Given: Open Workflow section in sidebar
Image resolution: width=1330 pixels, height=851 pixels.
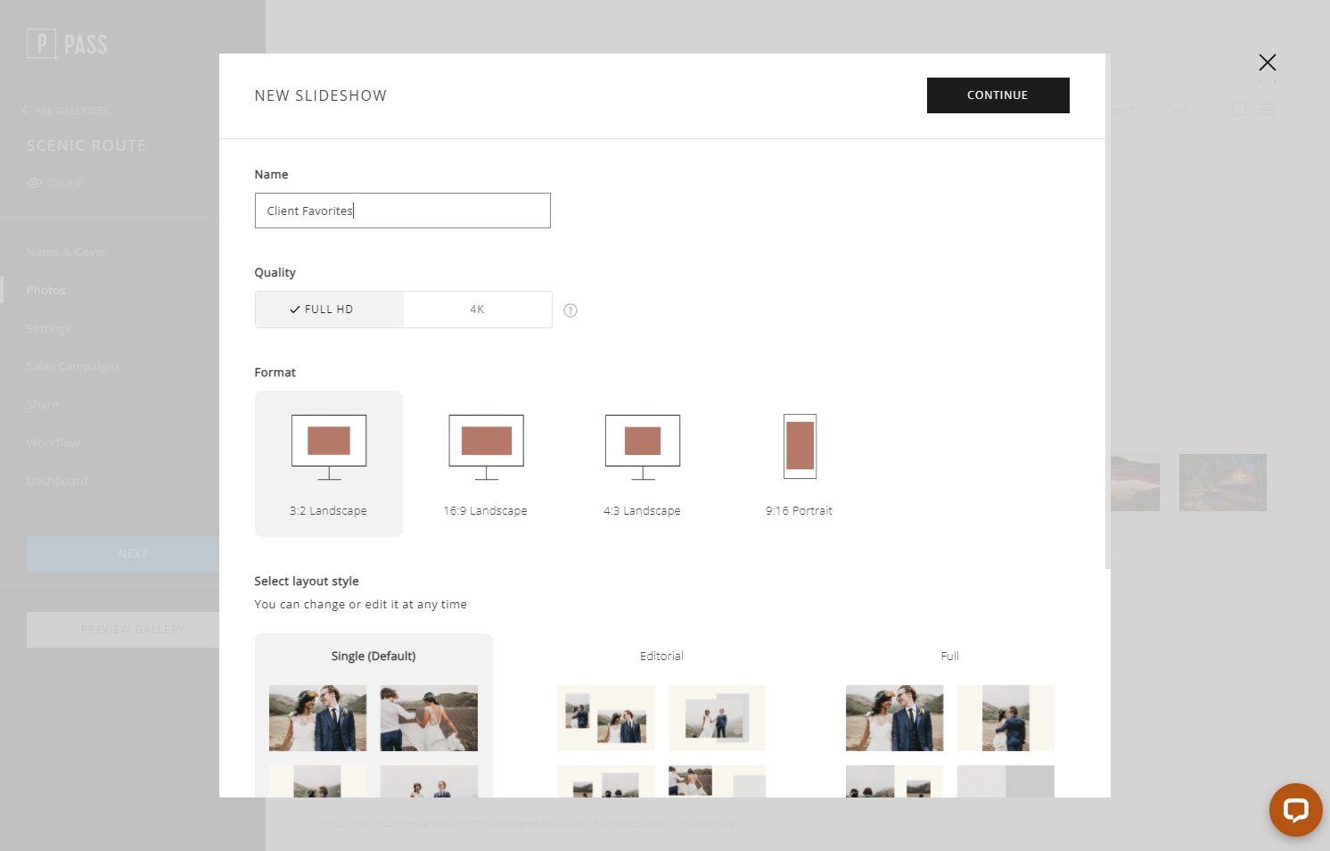Looking at the screenshot, I should (x=53, y=443).
